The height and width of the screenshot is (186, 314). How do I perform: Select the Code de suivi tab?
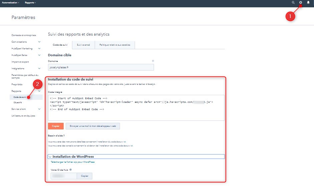click(60, 45)
